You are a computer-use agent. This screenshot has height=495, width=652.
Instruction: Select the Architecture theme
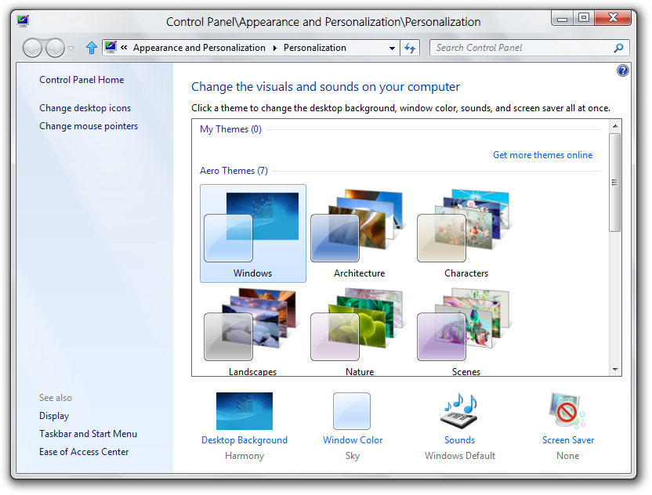tap(359, 233)
